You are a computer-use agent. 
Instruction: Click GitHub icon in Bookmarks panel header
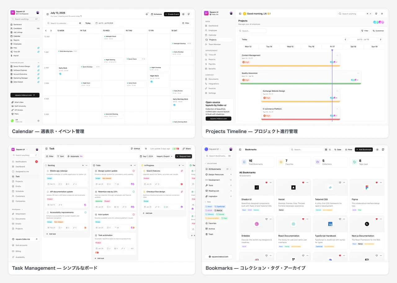[x=383, y=149]
